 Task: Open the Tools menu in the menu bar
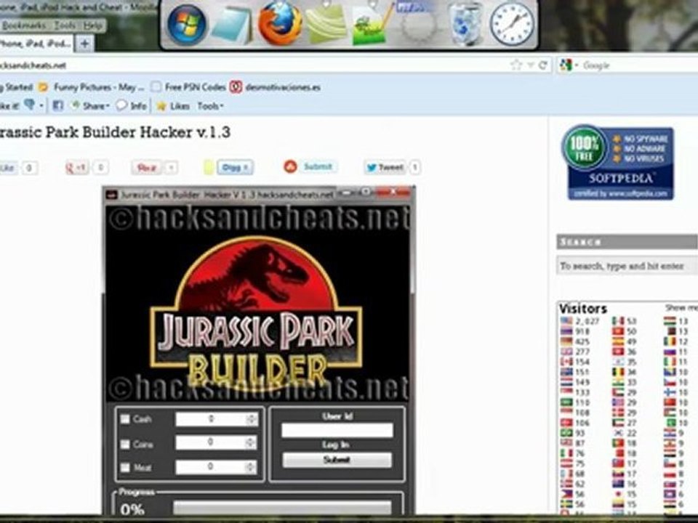[x=65, y=25]
